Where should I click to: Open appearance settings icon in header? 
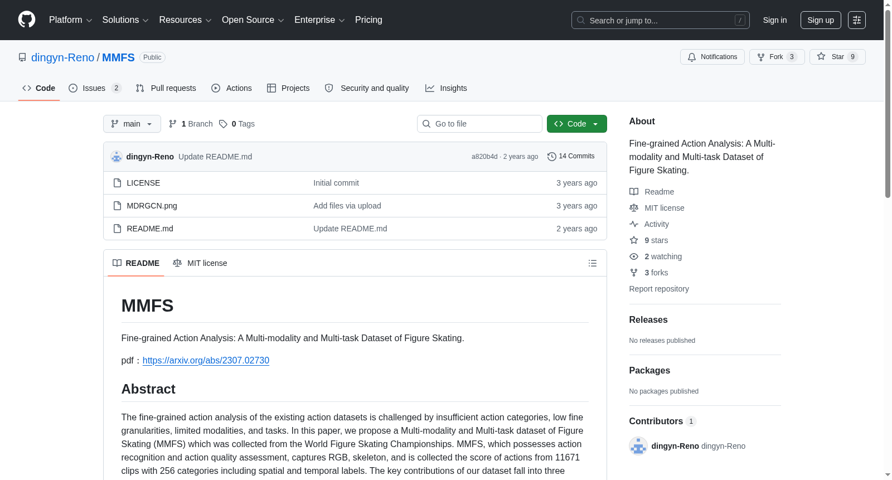click(857, 20)
